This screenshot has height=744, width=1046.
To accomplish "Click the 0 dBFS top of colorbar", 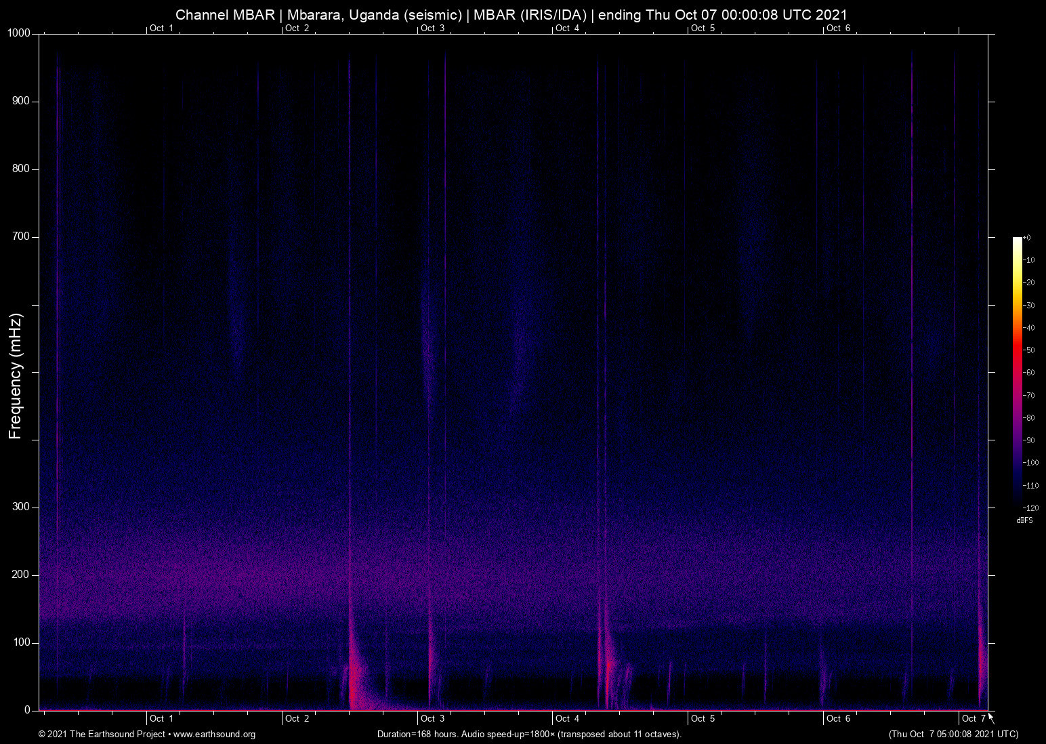I will [x=1026, y=237].
